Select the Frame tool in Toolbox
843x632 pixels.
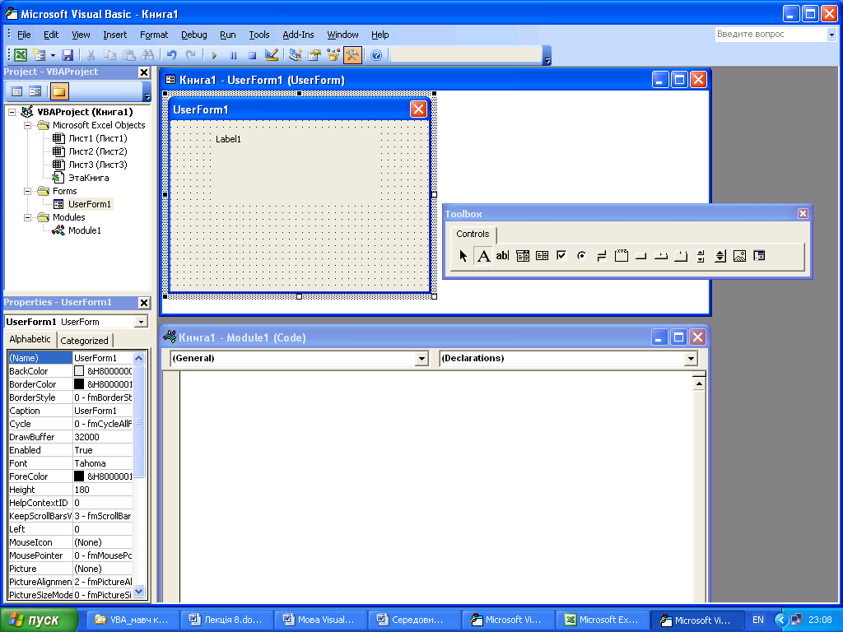[x=621, y=256]
